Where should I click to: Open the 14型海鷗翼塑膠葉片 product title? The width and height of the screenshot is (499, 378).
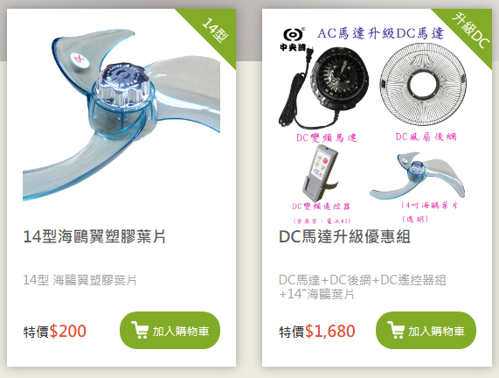point(94,237)
